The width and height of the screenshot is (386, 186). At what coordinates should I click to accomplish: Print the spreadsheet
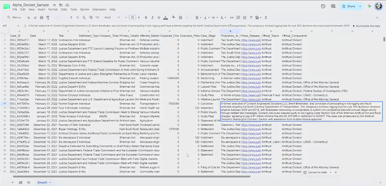pos(41,18)
